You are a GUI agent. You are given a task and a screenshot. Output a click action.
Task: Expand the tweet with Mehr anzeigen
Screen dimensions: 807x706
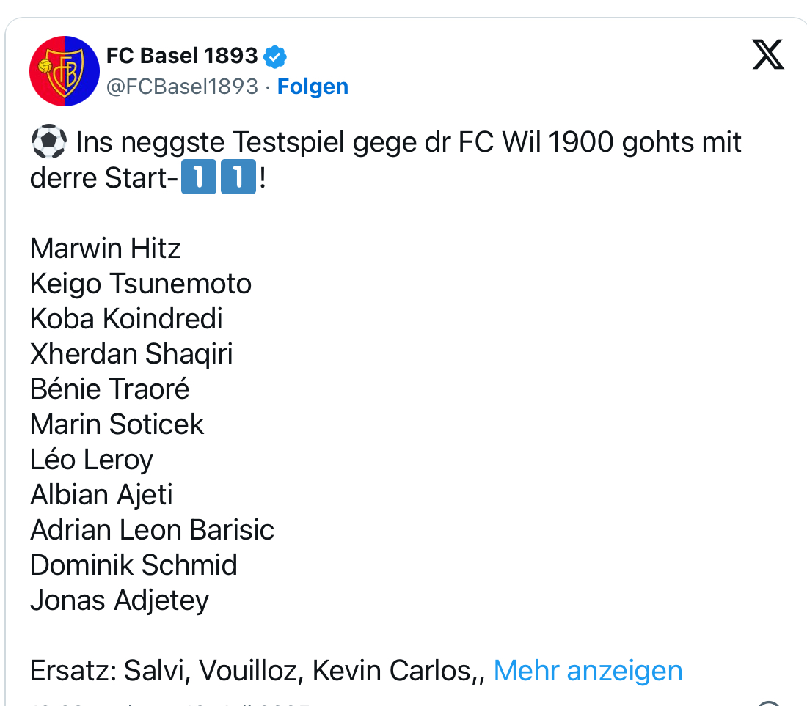[588, 670]
